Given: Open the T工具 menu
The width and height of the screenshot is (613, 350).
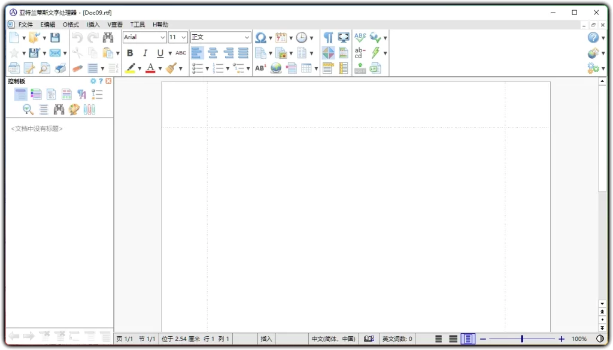Looking at the screenshot, I should (136, 24).
